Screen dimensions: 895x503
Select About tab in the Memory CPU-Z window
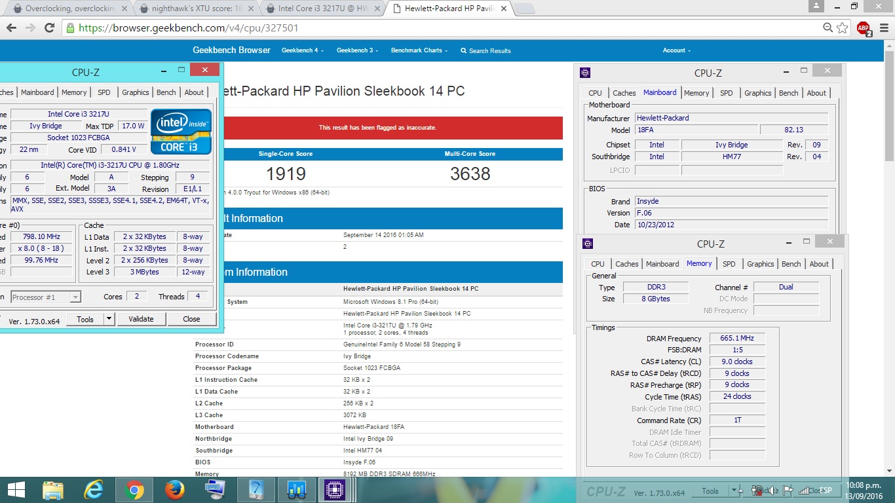pyautogui.click(x=819, y=264)
